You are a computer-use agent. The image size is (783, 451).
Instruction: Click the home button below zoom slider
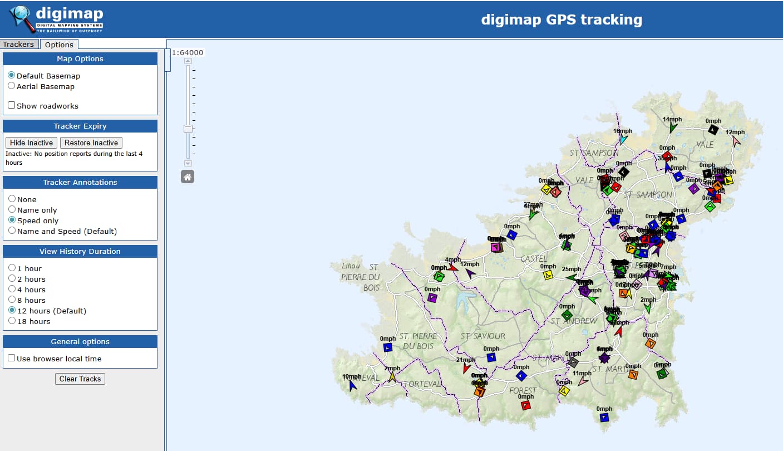tap(188, 177)
